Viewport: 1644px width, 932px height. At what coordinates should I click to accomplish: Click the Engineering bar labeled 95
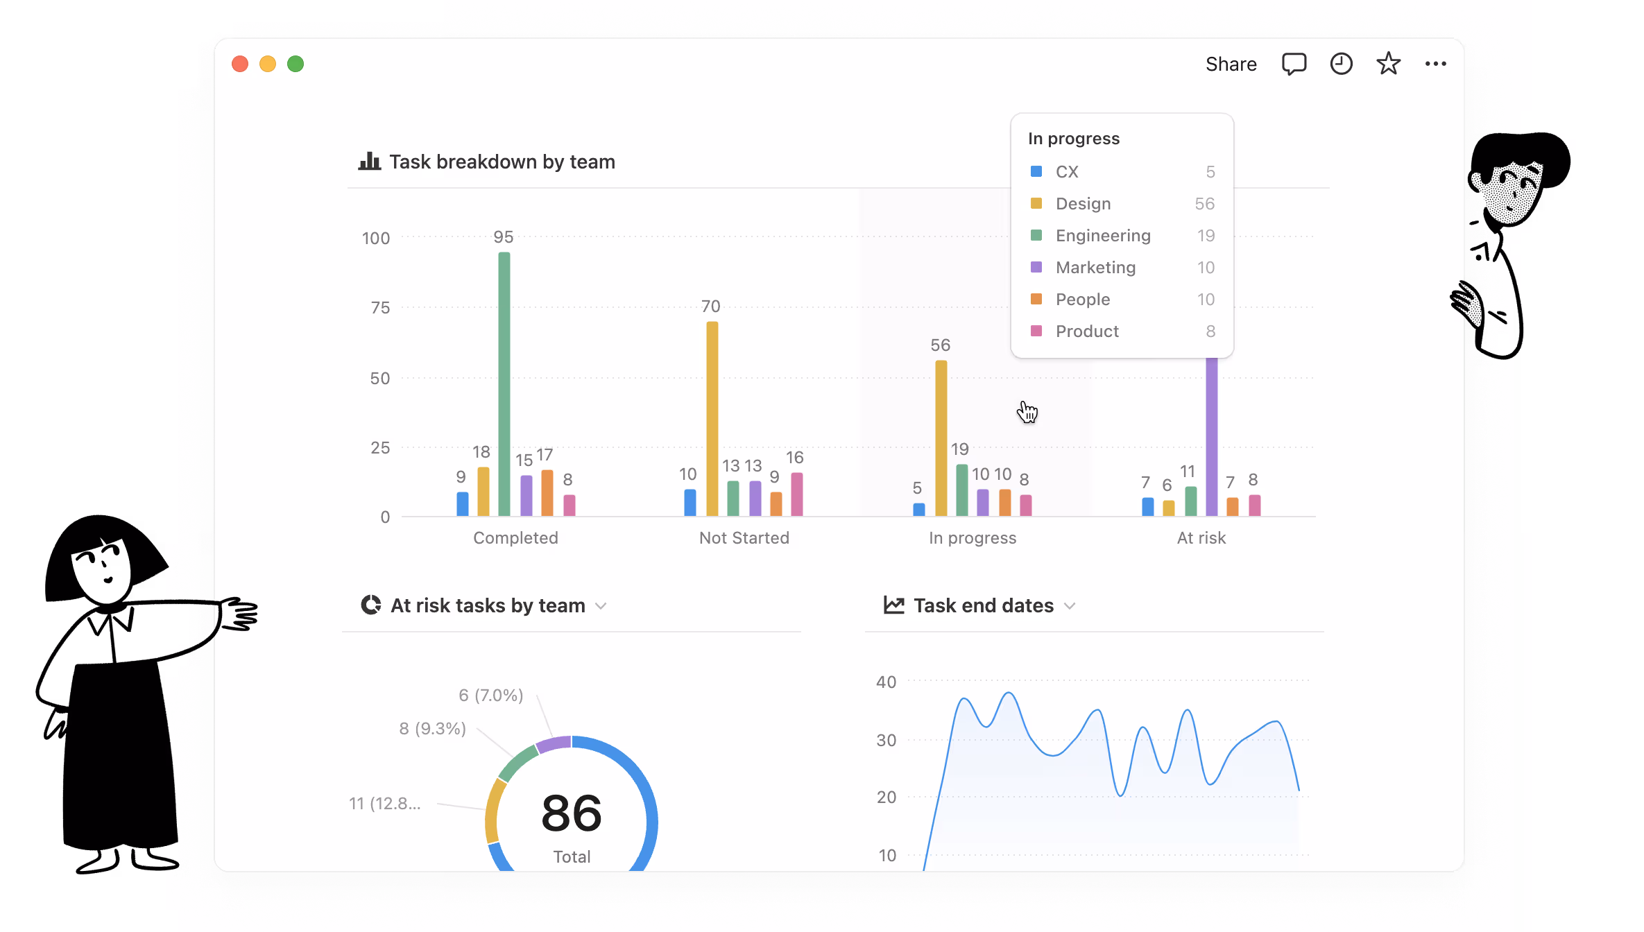point(504,383)
